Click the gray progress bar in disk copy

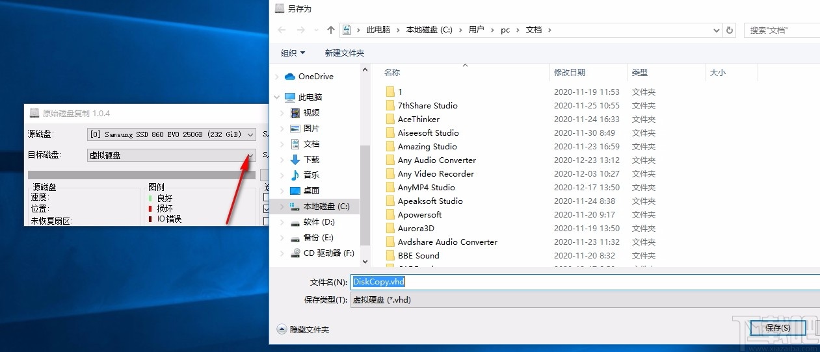[x=142, y=175]
